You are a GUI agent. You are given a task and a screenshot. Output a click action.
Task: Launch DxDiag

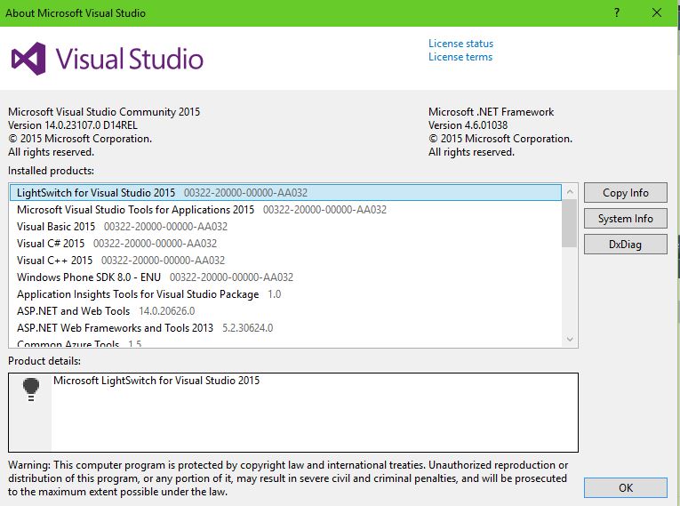tap(626, 245)
